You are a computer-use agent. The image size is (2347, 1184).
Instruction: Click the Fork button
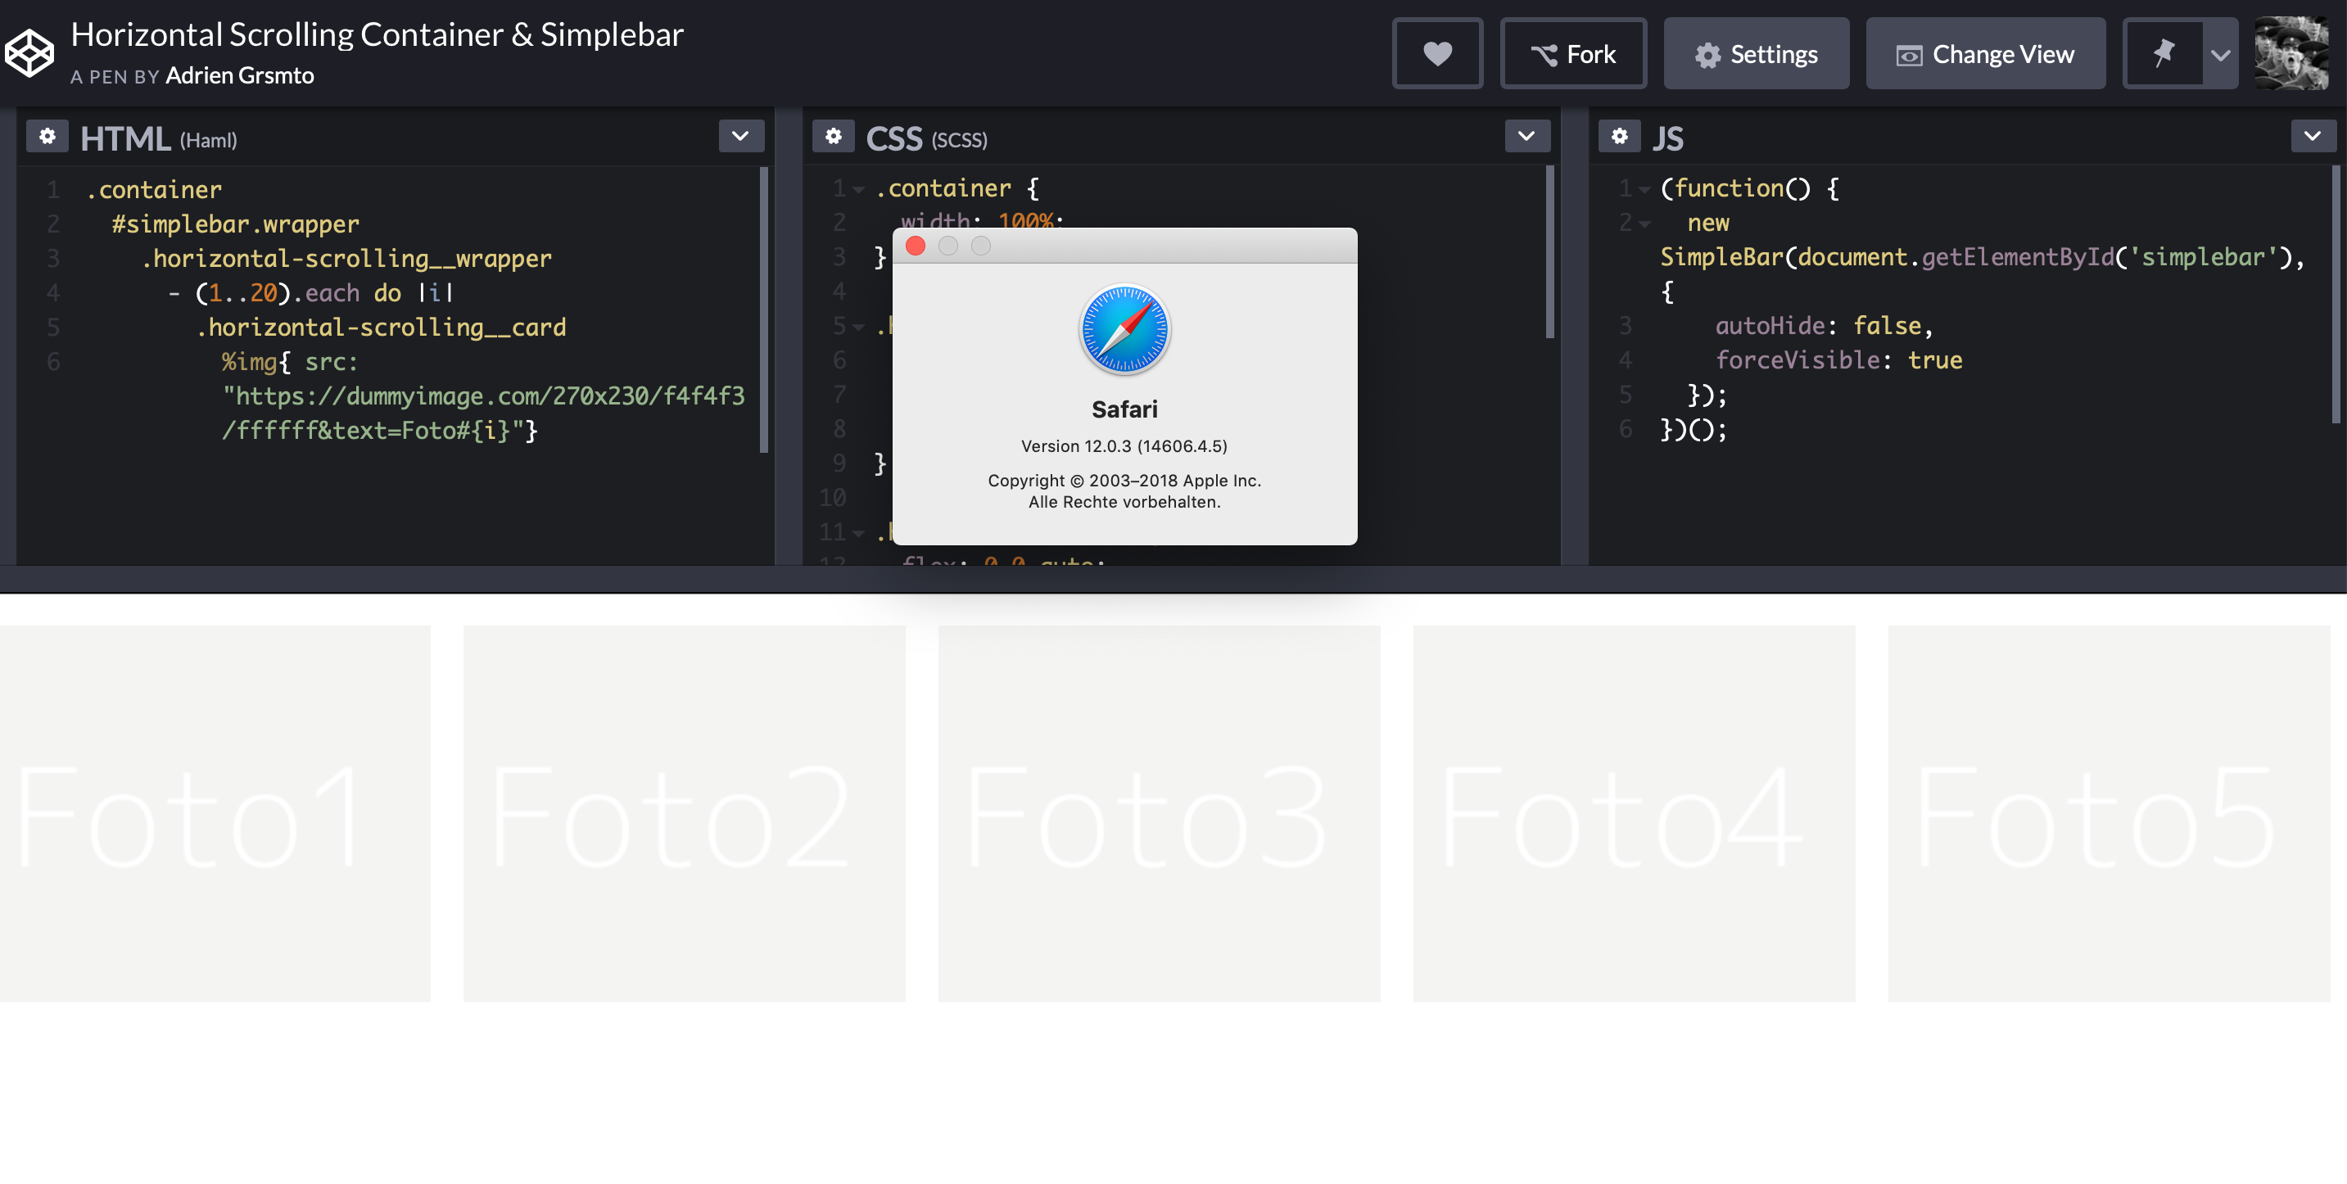pos(1573,54)
